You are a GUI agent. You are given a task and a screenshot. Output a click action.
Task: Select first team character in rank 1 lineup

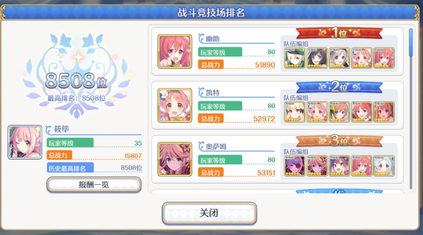[295, 58]
